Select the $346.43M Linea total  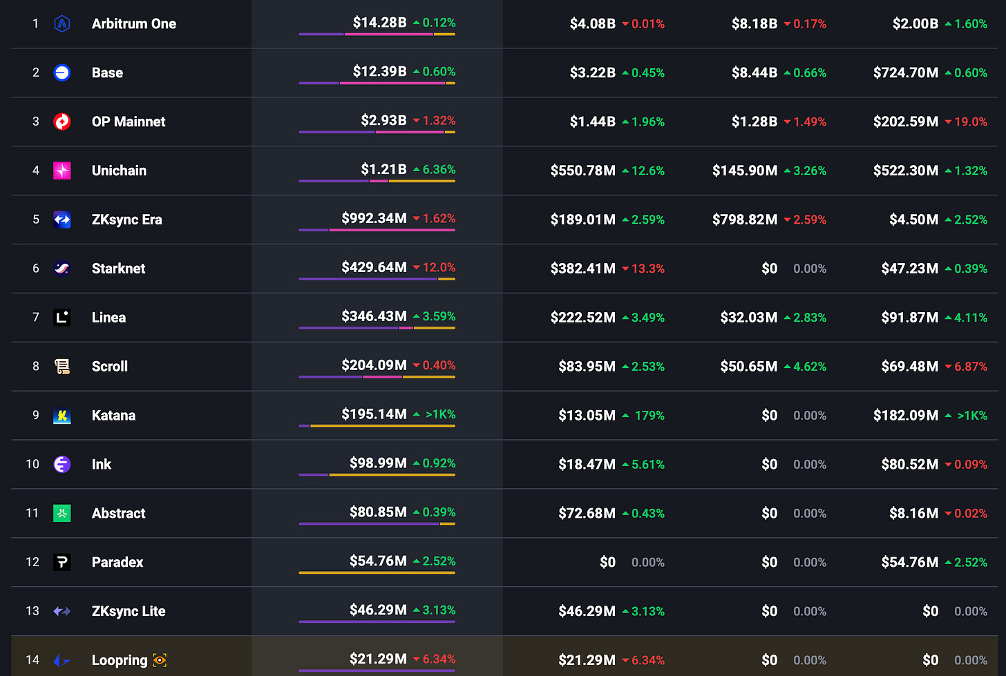[374, 317]
